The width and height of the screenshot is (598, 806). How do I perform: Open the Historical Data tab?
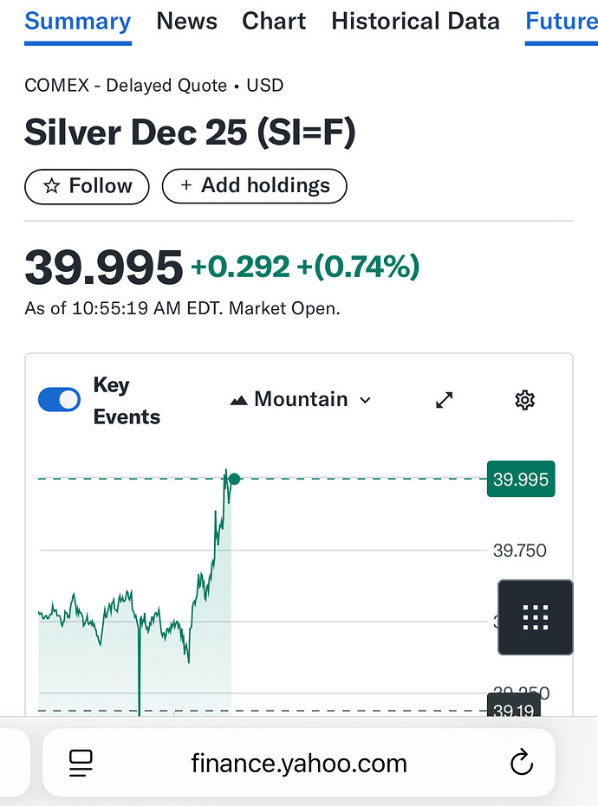click(x=415, y=21)
